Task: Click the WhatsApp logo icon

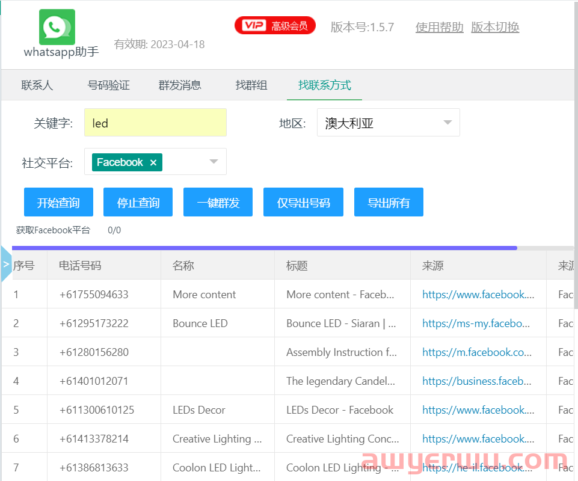Action: 57,25
